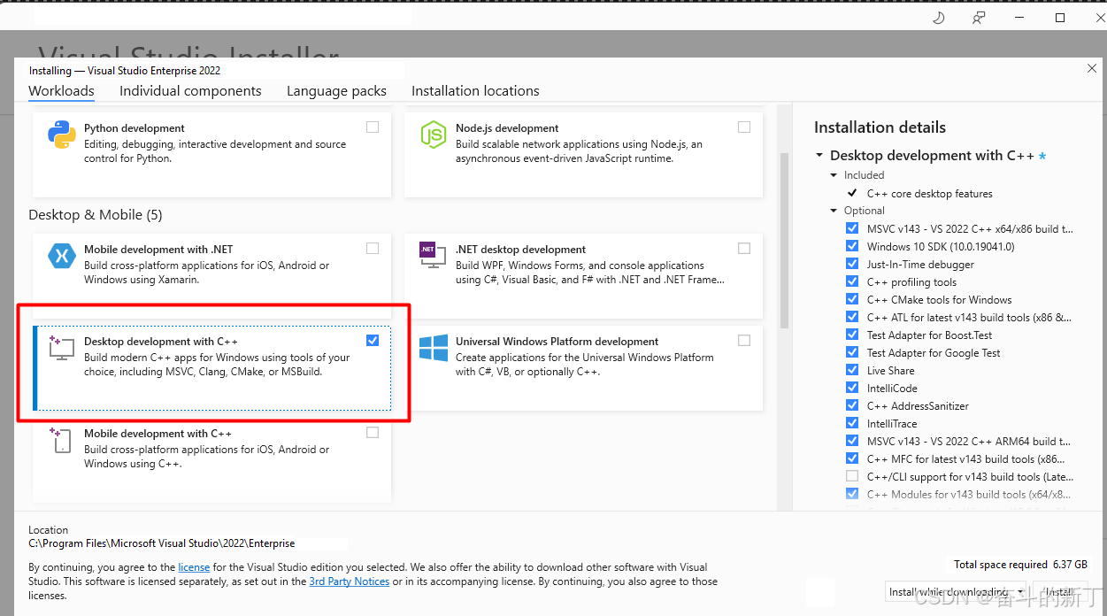
Task: Click the Universal Windows Platform Windows logo icon
Action: (433, 348)
